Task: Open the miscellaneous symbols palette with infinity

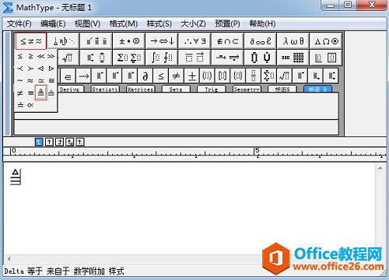Action: tap(260, 41)
